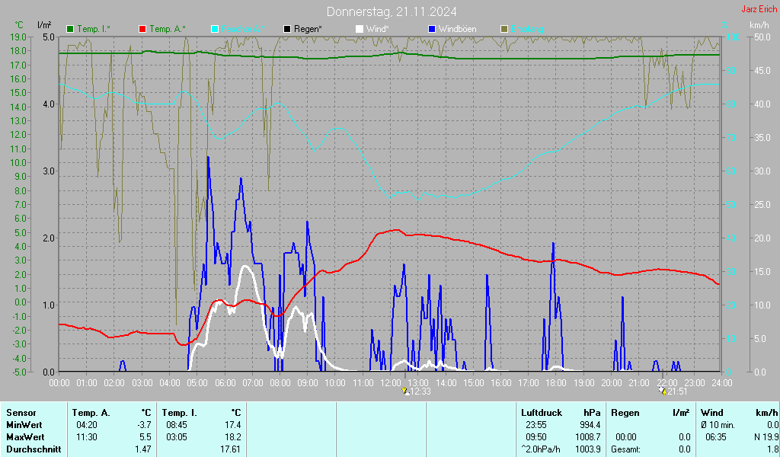The width and height of the screenshot is (780, 457).
Task: Click the 'Gesamt:' rain total label
Action: click(x=626, y=449)
